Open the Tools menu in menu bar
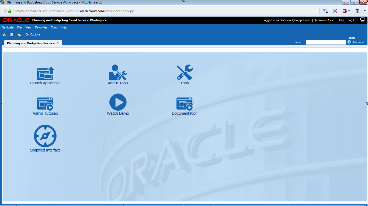Screen dimensions: 368x206 pyautogui.click(x=54, y=27)
